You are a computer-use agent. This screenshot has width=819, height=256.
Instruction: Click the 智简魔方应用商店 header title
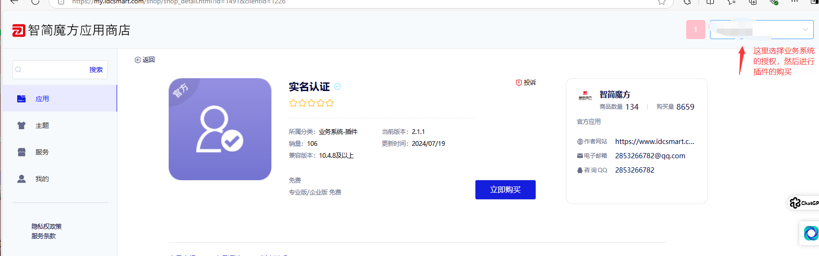tap(79, 31)
